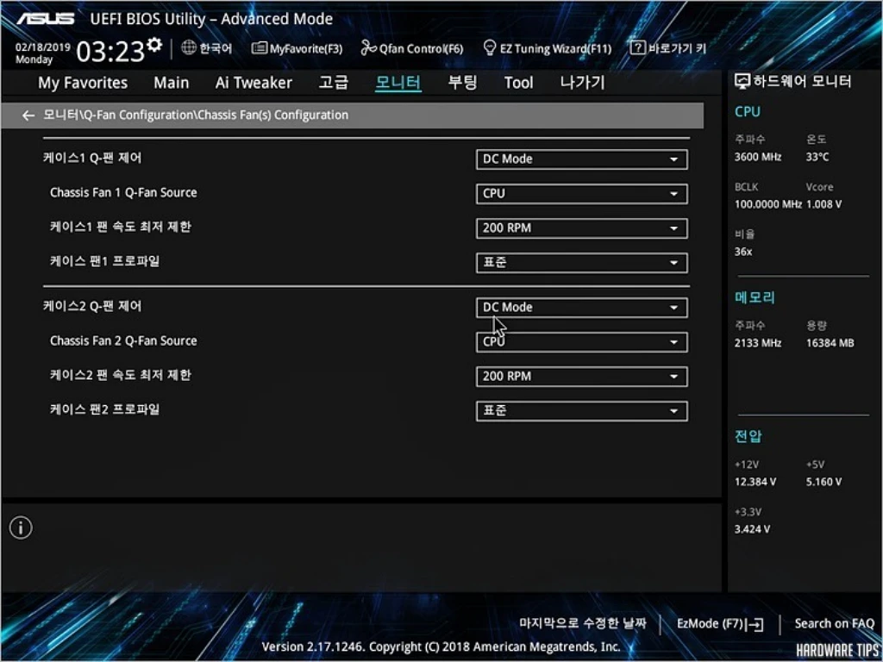Click the info icon in the help area
The image size is (883, 662).
tap(21, 528)
